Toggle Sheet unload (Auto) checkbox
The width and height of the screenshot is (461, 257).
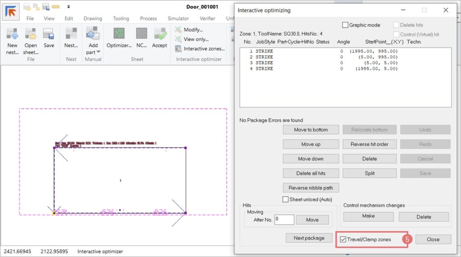[x=285, y=199]
